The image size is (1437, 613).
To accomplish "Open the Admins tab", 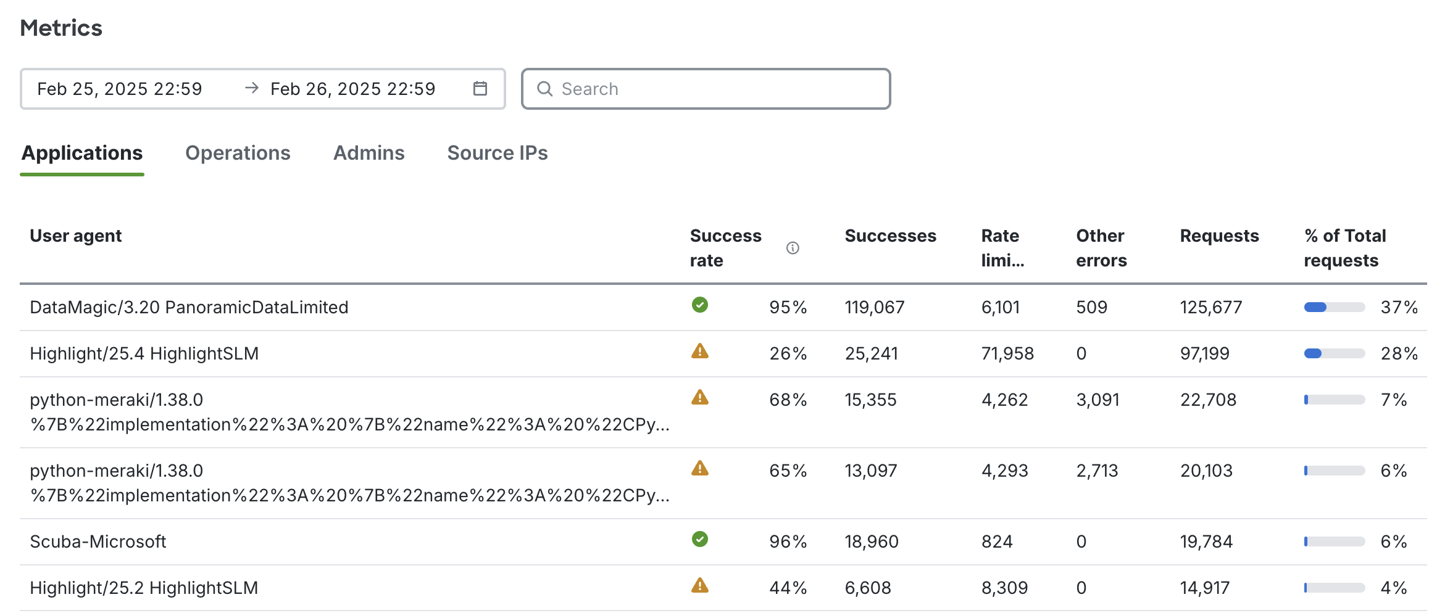I will click(369, 153).
